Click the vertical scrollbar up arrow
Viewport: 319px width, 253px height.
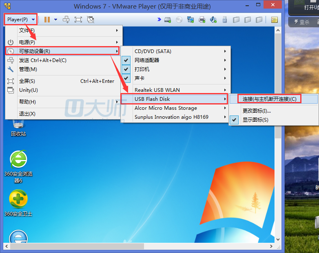tap(278, 30)
